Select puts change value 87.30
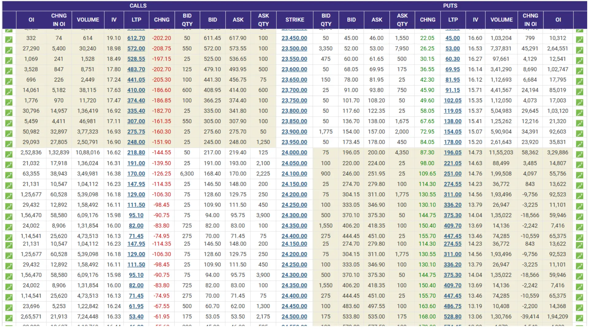This screenshot has width=589, height=331. (427, 153)
